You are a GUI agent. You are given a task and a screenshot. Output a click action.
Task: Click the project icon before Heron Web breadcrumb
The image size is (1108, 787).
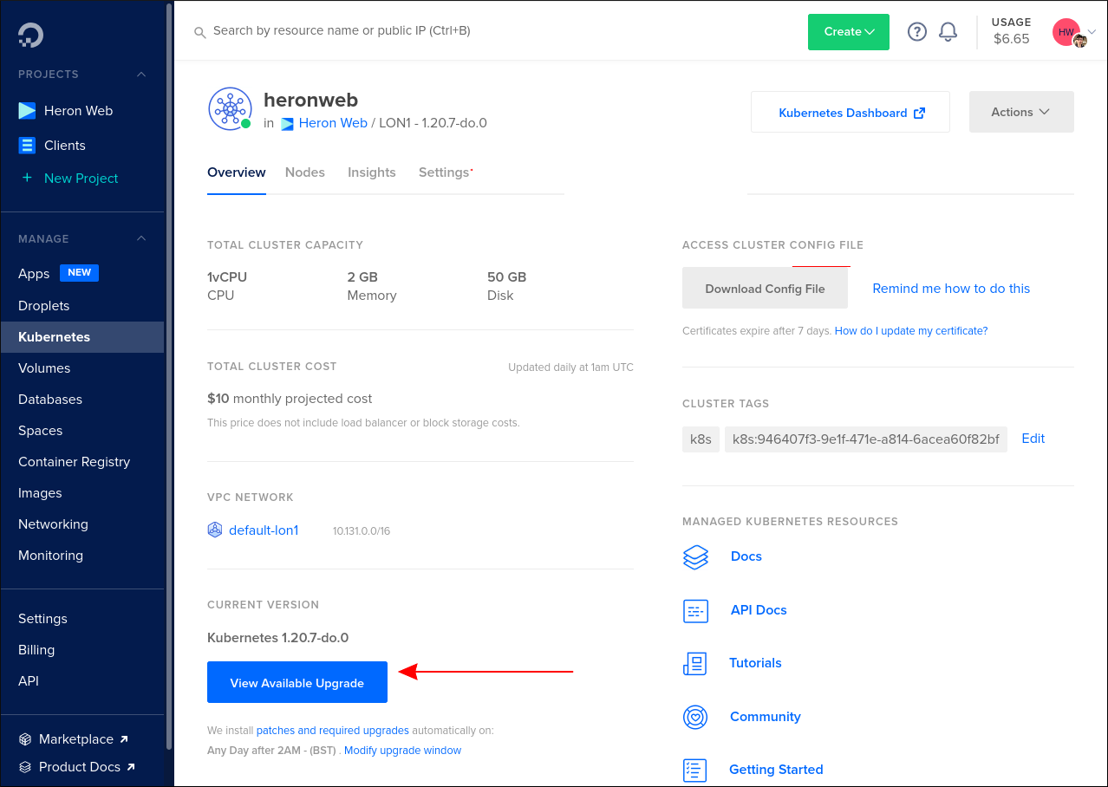[287, 124]
